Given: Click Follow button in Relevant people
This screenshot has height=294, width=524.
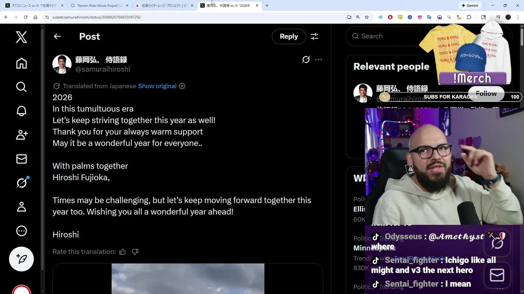Looking at the screenshot, I should [486, 94].
